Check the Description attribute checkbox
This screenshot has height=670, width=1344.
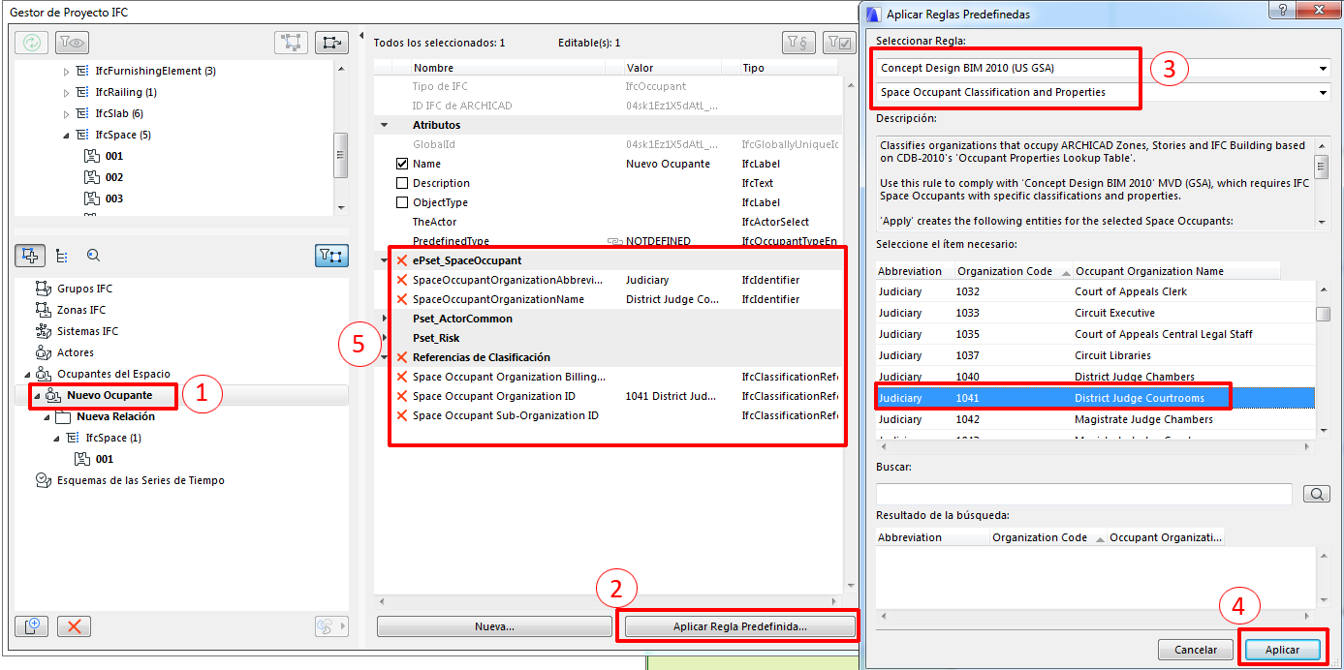tap(402, 183)
